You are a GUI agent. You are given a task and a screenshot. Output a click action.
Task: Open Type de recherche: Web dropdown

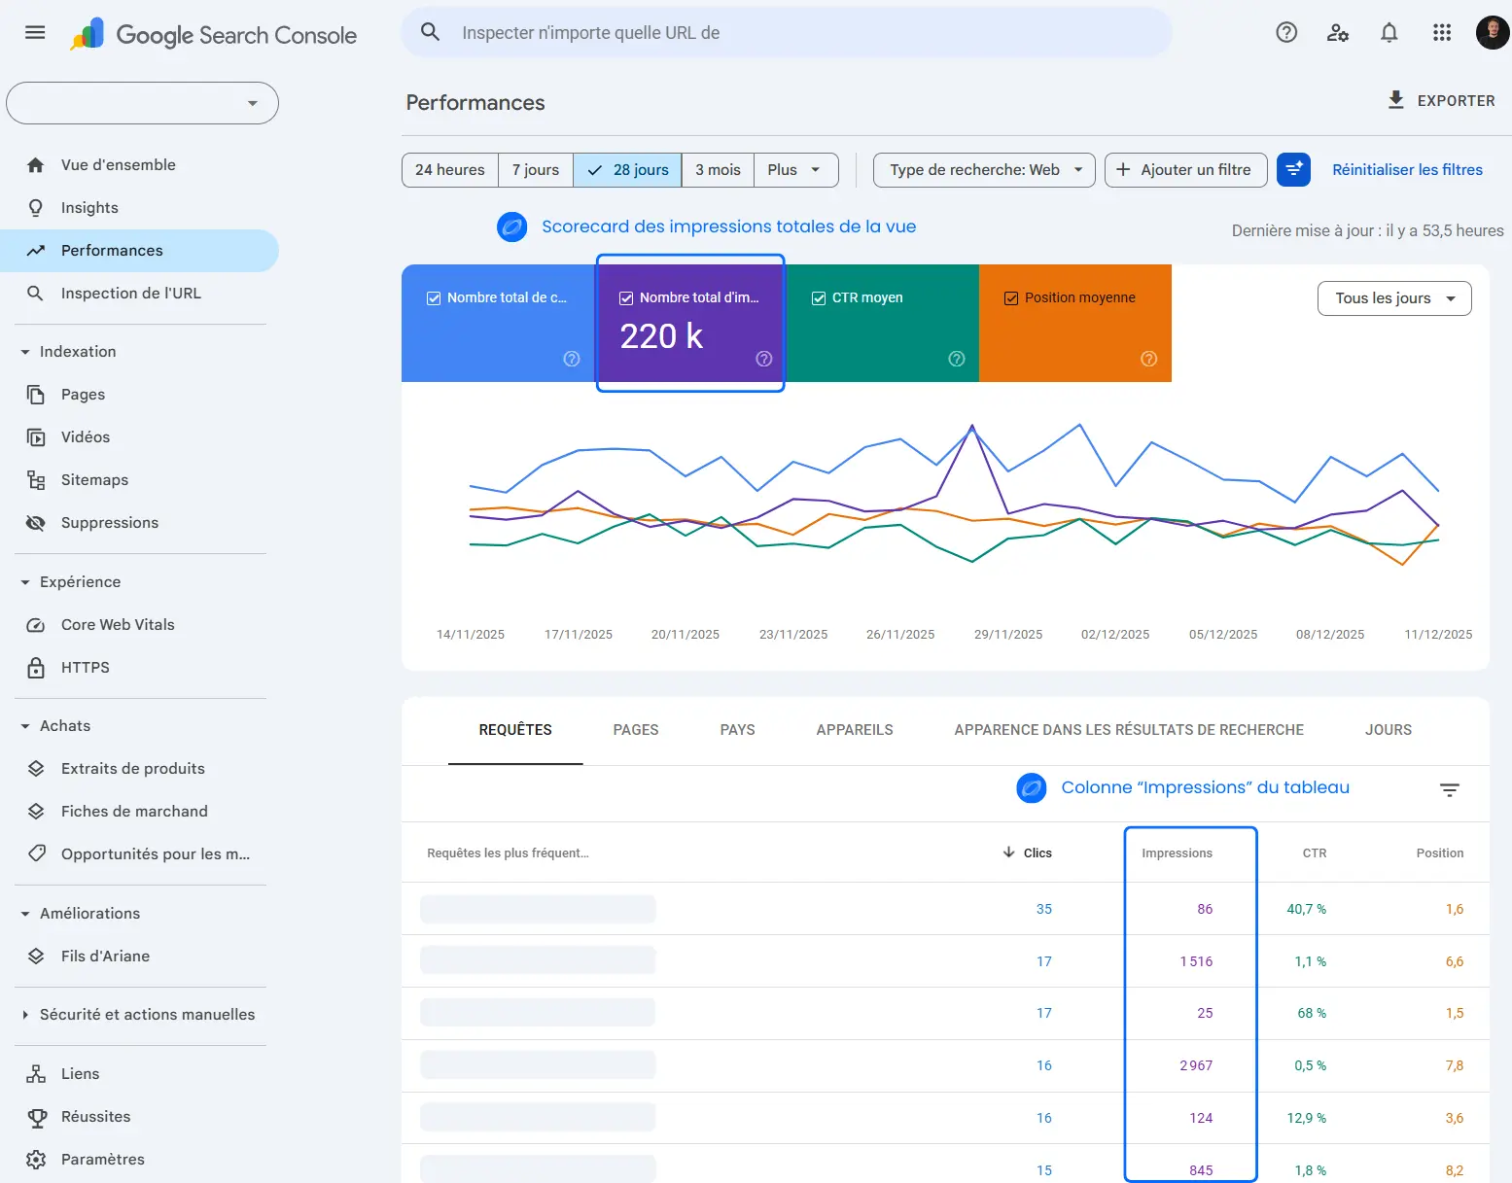point(983,169)
